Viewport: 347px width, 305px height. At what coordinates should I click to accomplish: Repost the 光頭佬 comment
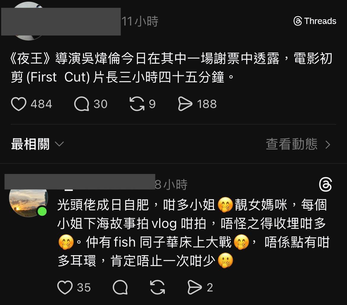tap(157, 287)
